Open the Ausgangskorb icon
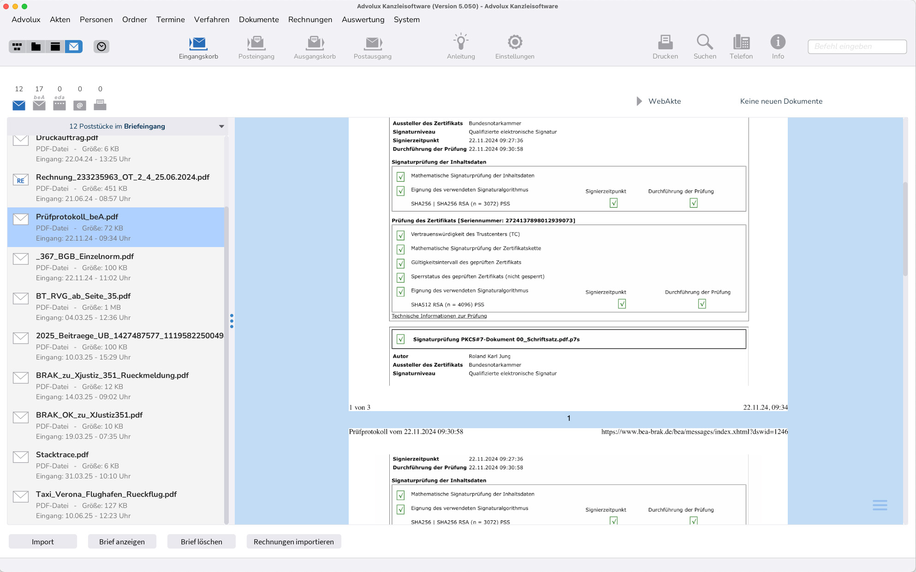The height and width of the screenshot is (572, 916). pyautogui.click(x=315, y=46)
